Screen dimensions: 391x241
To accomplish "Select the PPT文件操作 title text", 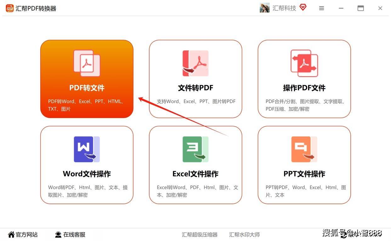I will (304, 174).
